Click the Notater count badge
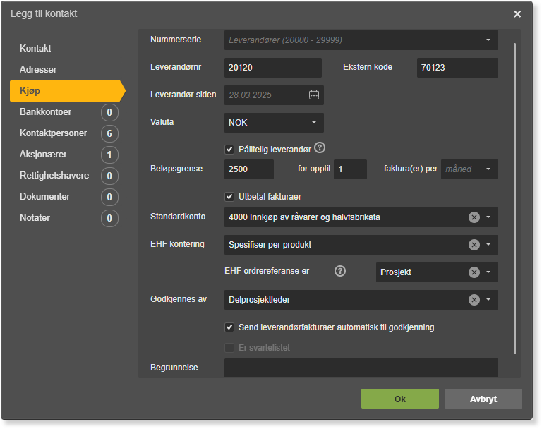The height and width of the screenshot is (429, 542). coord(109,218)
